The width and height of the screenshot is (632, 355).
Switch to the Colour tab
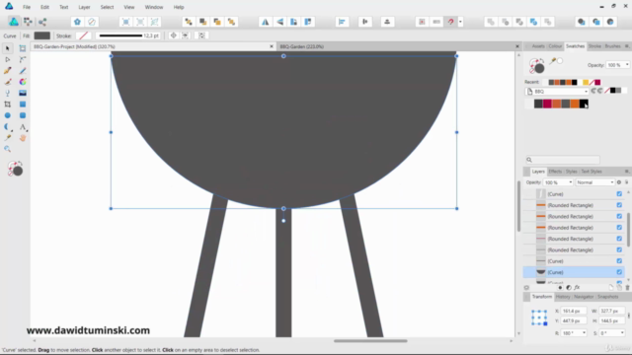click(x=555, y=46)
